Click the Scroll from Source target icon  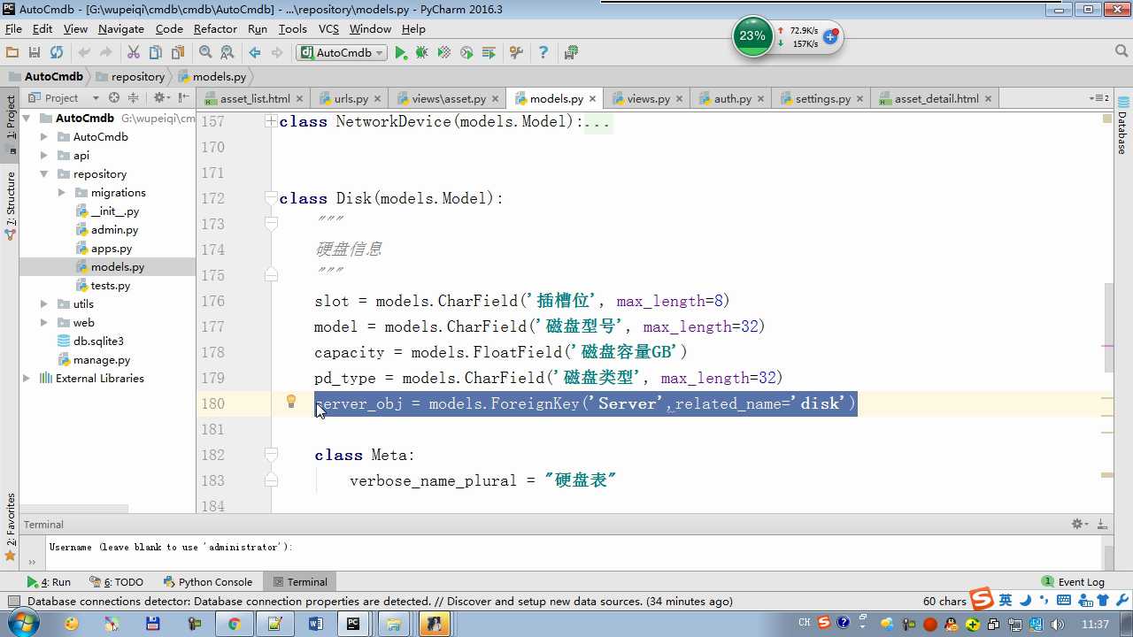pos(114,98)
